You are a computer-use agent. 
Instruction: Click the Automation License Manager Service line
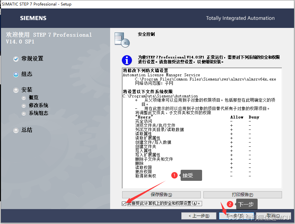[x=161, y=75]
